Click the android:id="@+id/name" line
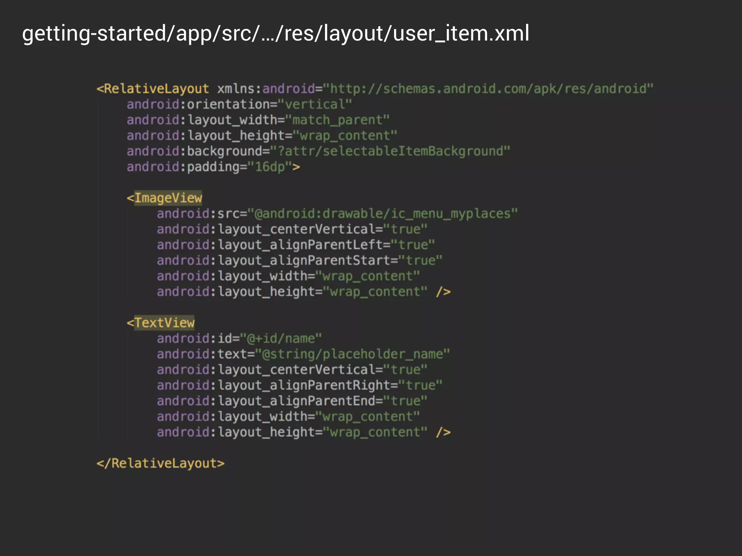The width and height of the screenshot is (742, 556). pyautogui.click(x=239, y=338)
